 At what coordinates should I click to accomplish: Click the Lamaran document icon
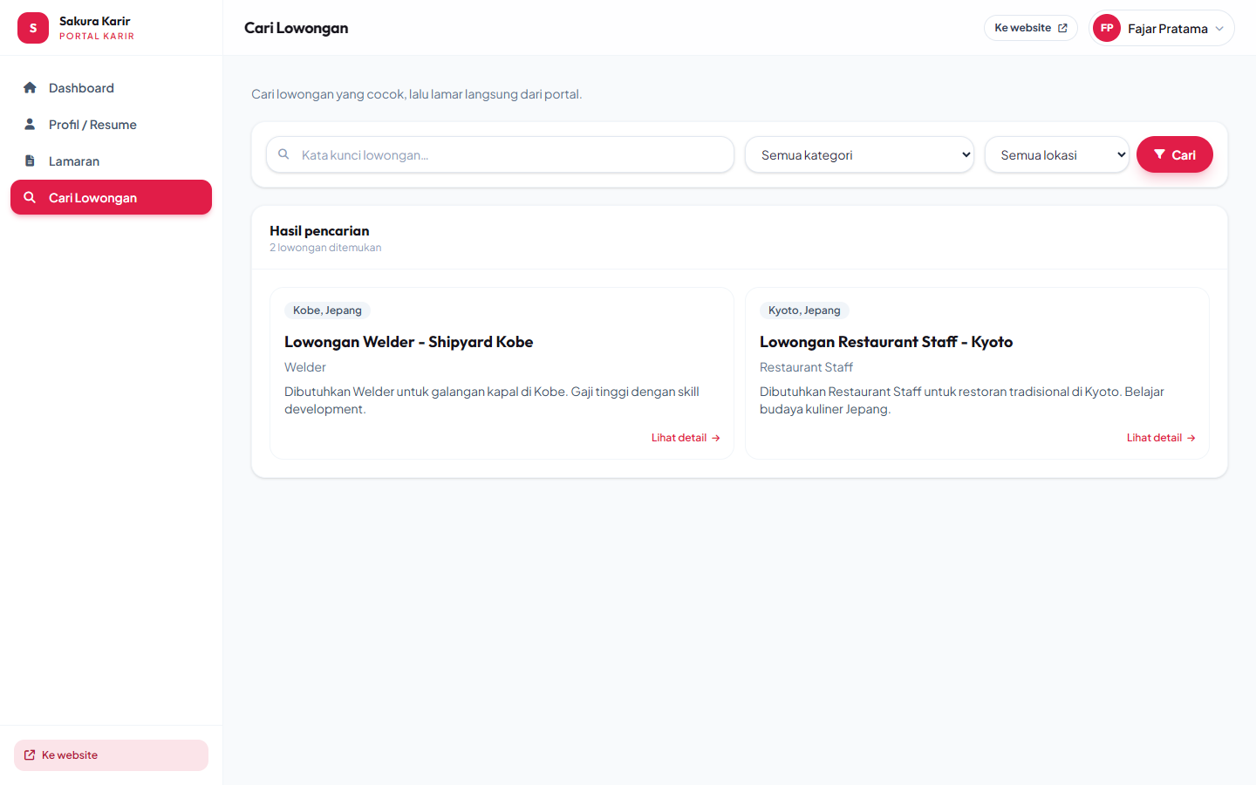coord(30,160)
